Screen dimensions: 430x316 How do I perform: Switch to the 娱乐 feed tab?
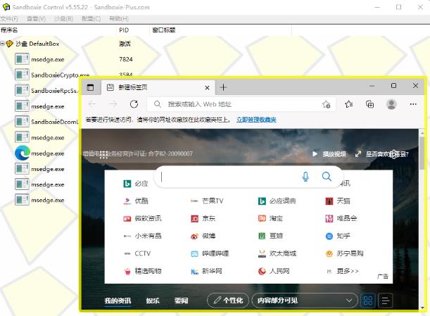[x=153, y=301]
